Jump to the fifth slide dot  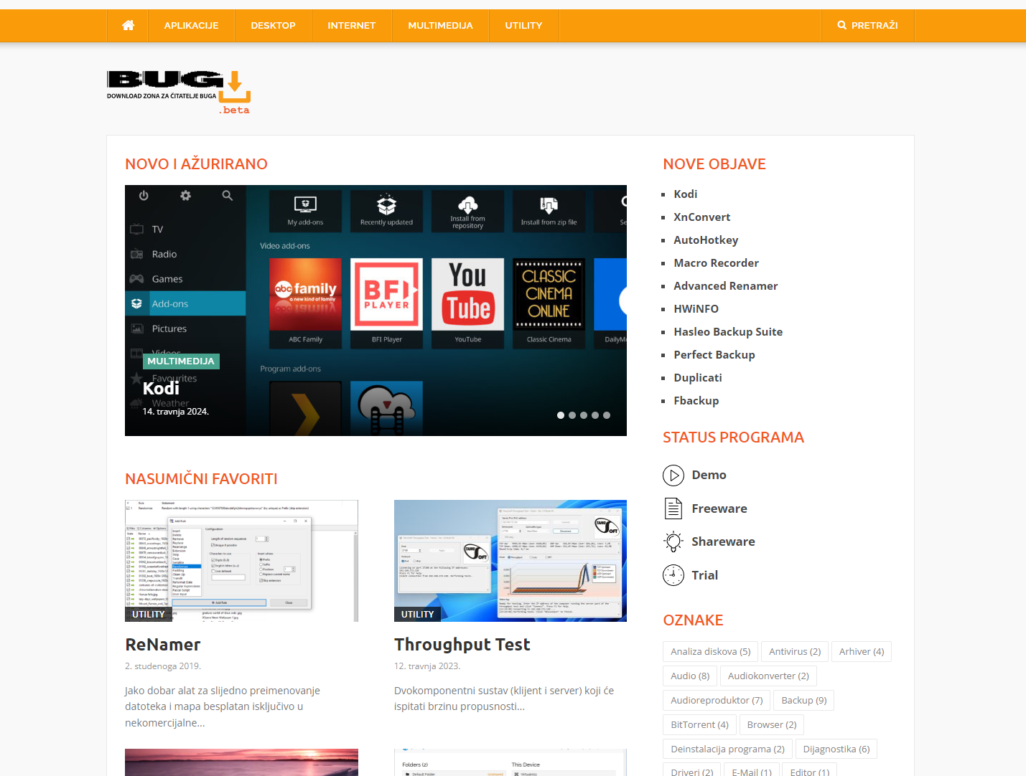click(x=607, y=415)
